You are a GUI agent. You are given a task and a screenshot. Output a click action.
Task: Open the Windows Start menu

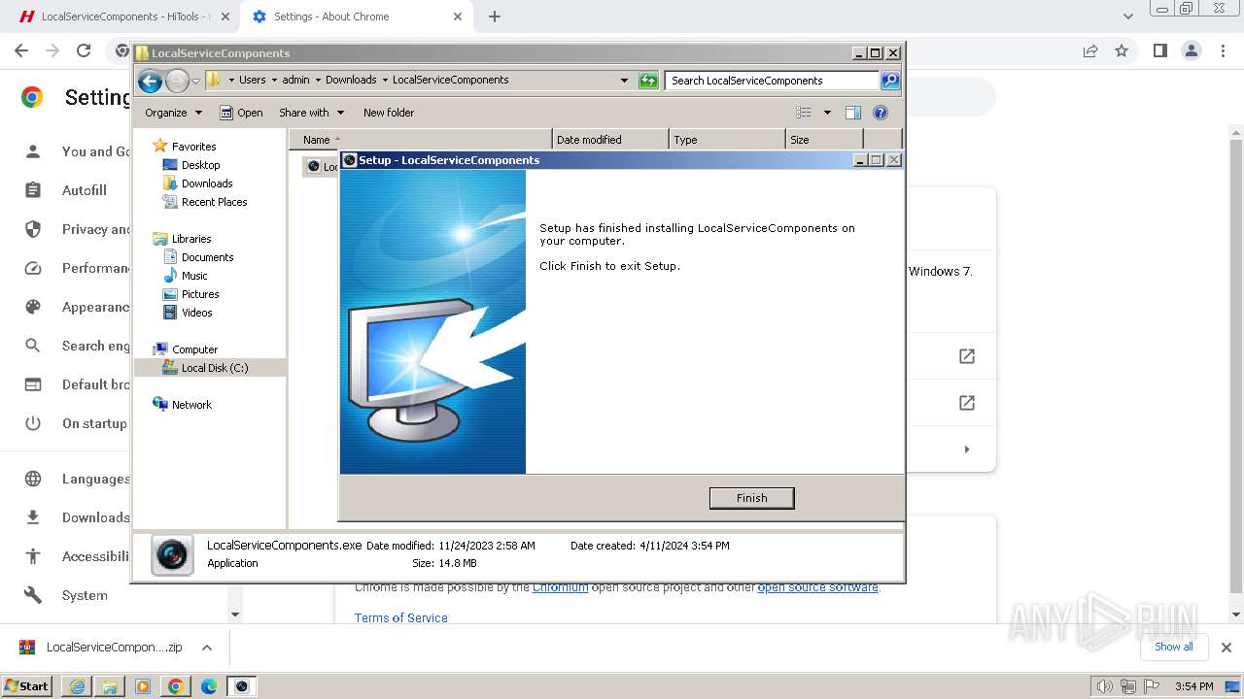click(x=27, y=686)
